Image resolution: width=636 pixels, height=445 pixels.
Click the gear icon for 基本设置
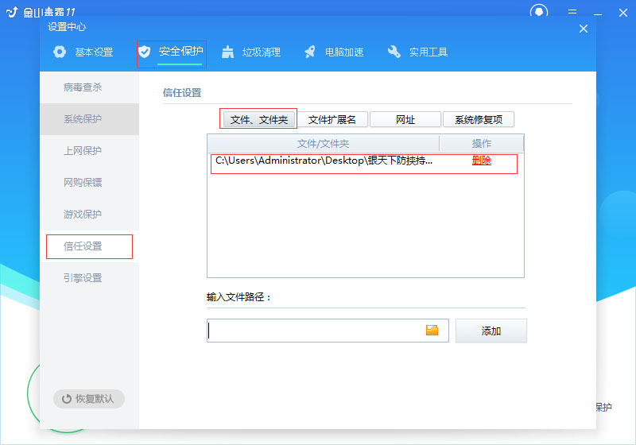click(60, 52)
